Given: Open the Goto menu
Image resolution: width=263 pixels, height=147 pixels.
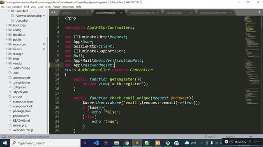Looking at the screenshot, I should coord(40,7).
